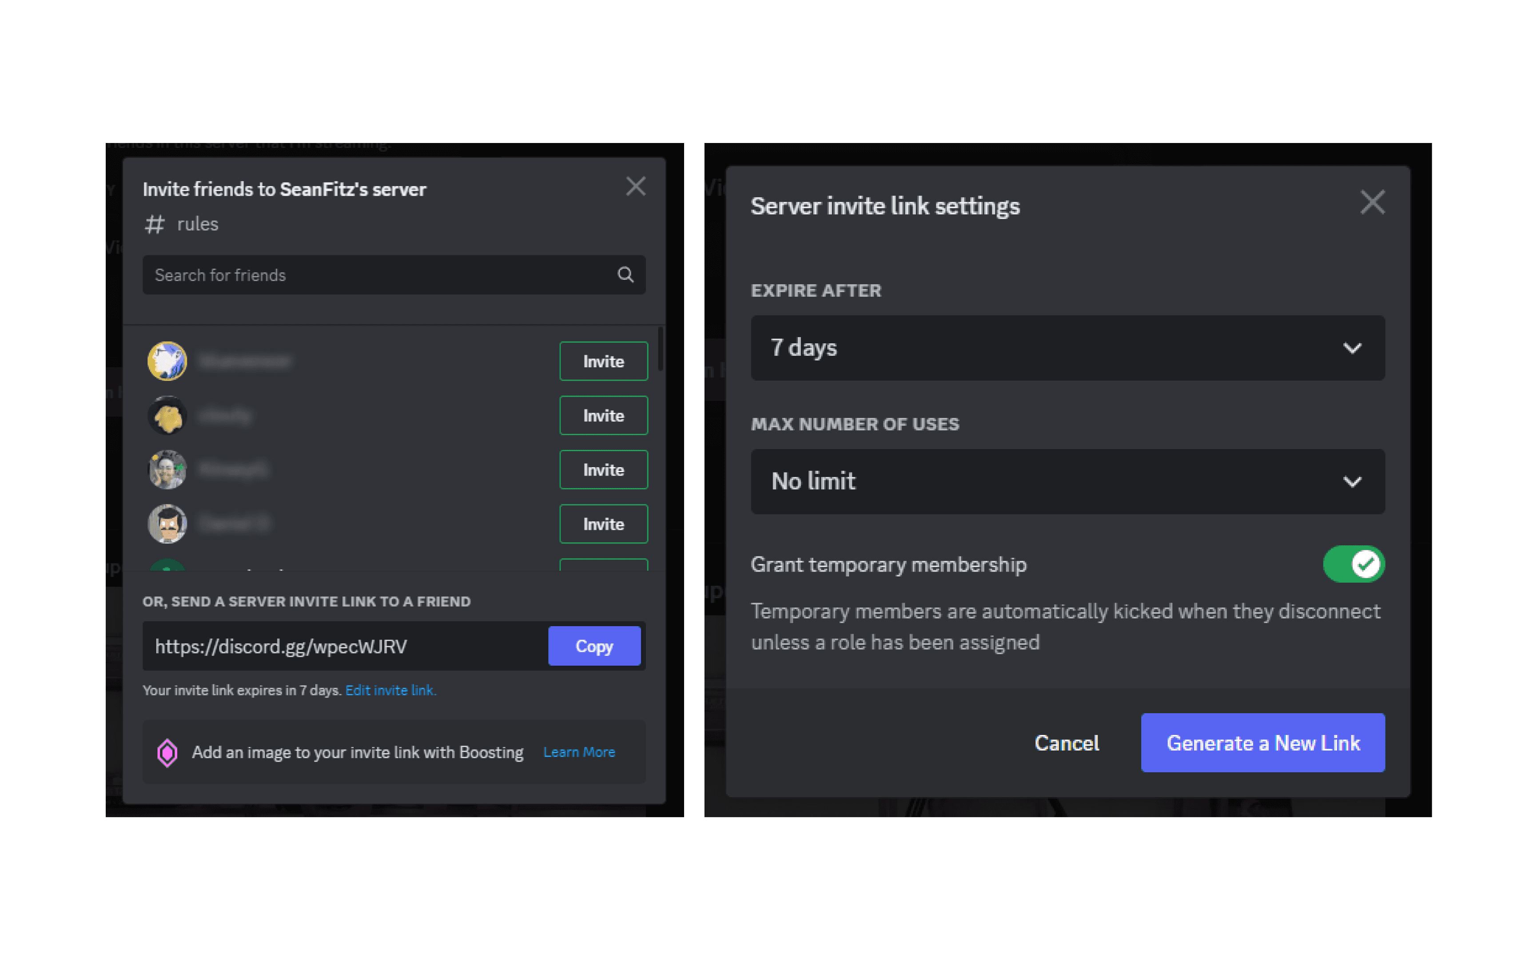This screenshot has width=1537, height=961.
Task: Toggle Grant temporary membership off
Action: click(x=1353, y=564)
